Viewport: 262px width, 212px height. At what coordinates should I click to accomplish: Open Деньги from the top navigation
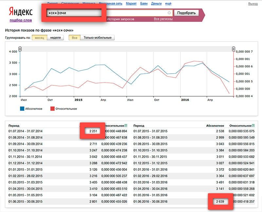click(157, 4)
